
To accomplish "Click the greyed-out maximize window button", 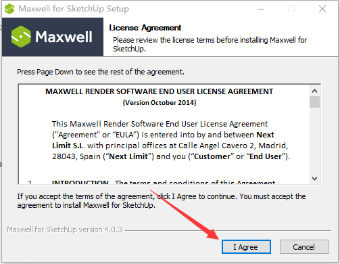I will [291, 9].
